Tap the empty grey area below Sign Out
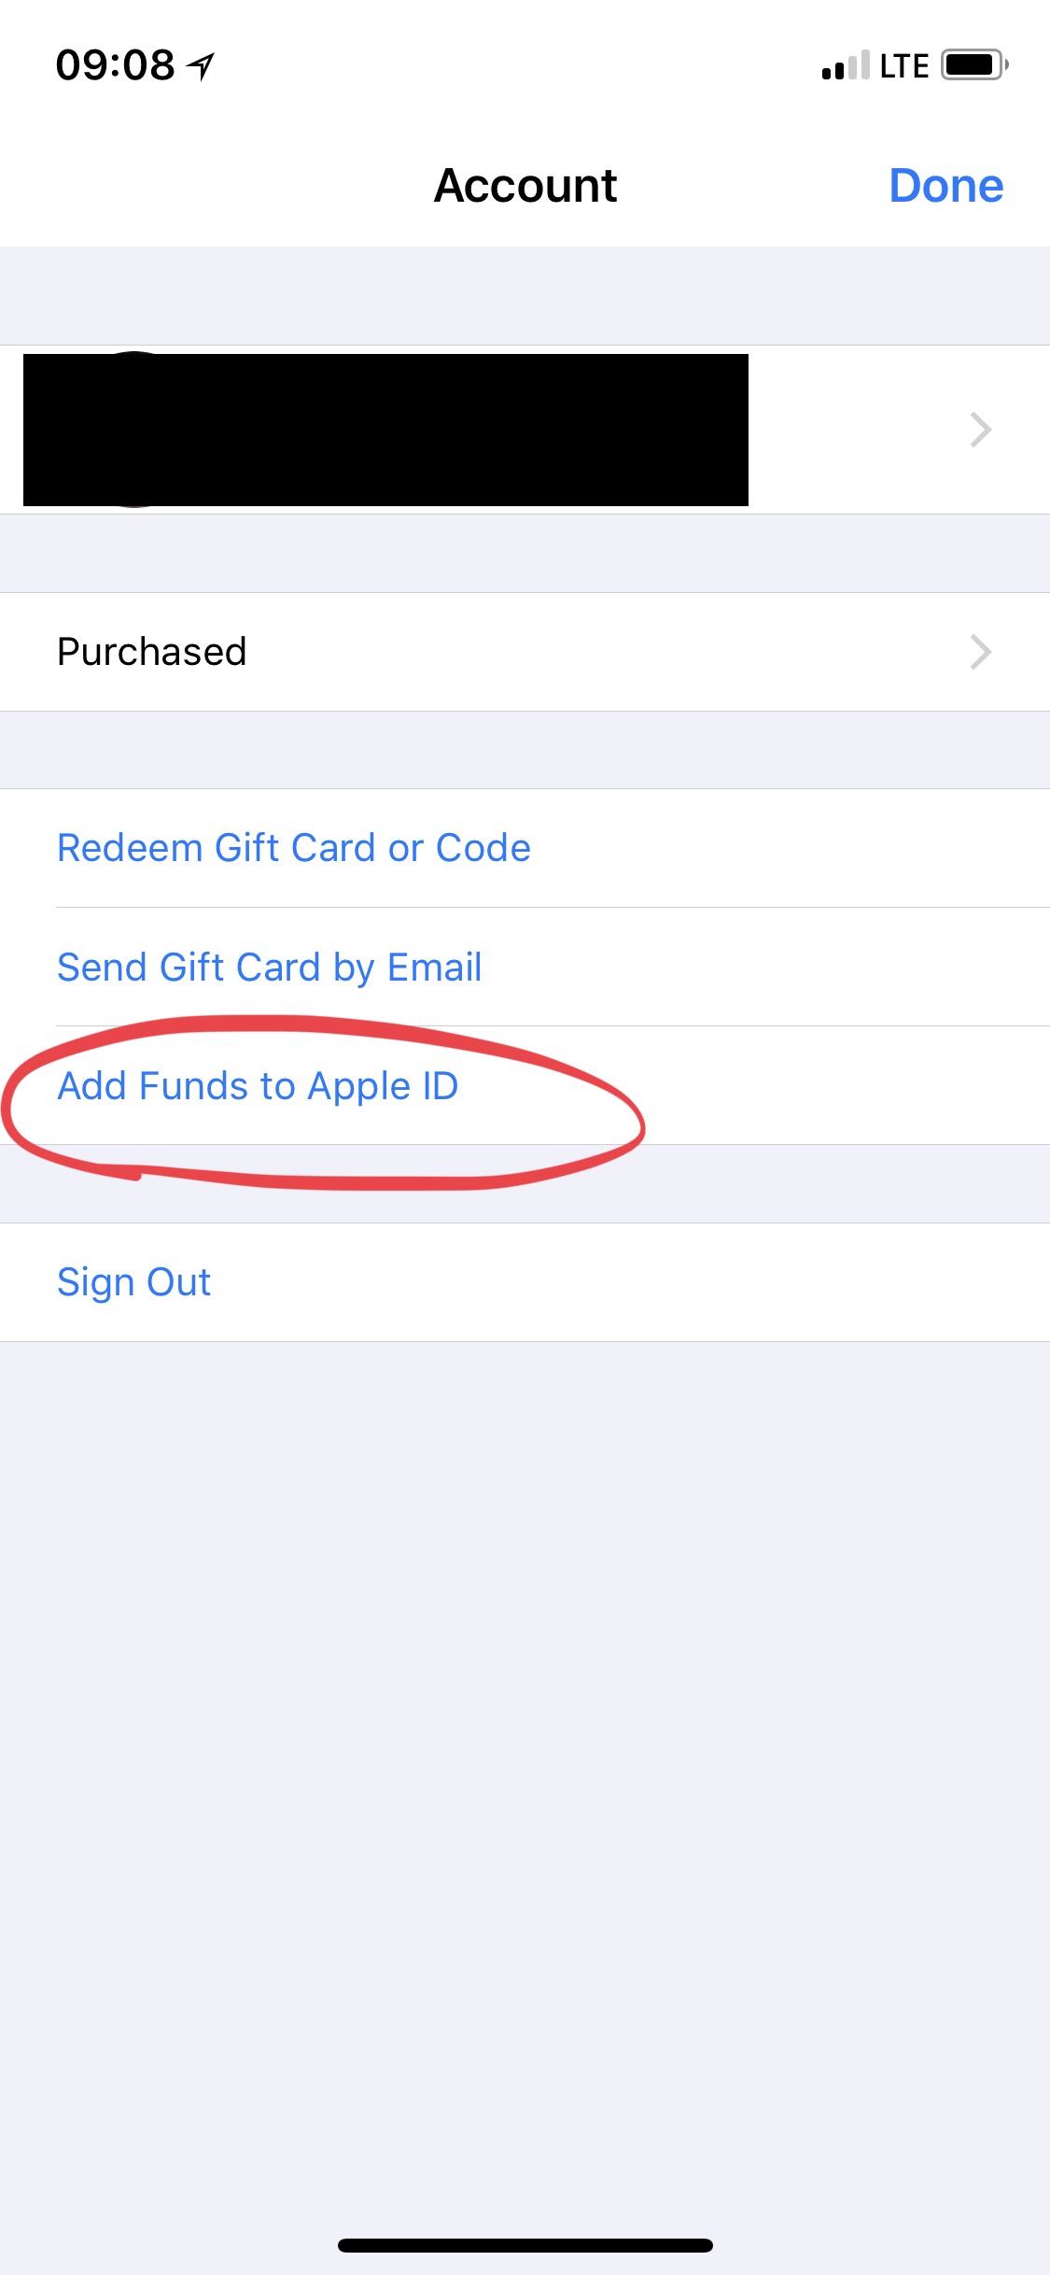 pyautogui.click(x=525, y=1774)
